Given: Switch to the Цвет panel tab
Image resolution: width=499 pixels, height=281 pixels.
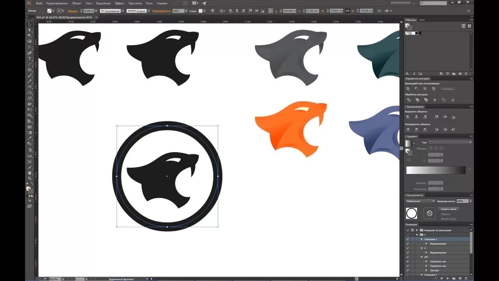Looking at the screenshot, I should [x=422, y=20].
